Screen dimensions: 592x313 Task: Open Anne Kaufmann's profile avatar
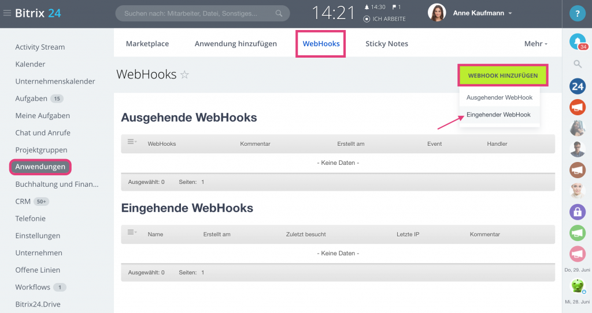click(x=437, y=13)
